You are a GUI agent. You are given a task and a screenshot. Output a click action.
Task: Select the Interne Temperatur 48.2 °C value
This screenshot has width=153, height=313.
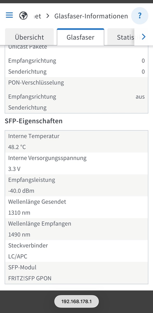point(17,147)
